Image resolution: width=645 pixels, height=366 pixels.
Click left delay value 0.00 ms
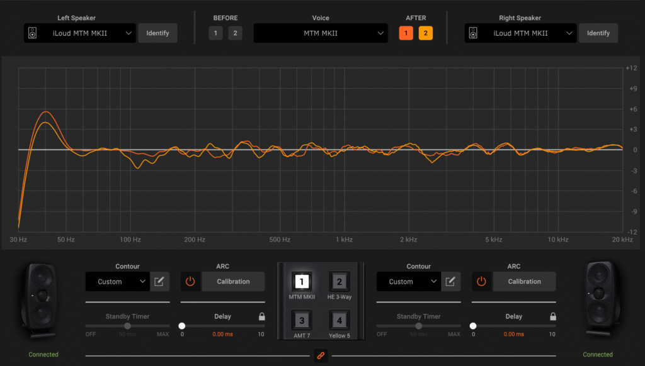(222, 335)
